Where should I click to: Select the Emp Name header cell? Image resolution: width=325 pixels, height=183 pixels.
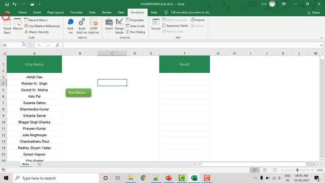coord(35,64)
